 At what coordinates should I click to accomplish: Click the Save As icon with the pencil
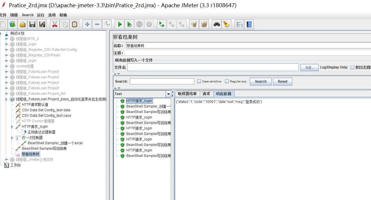(x=42, y=24)
